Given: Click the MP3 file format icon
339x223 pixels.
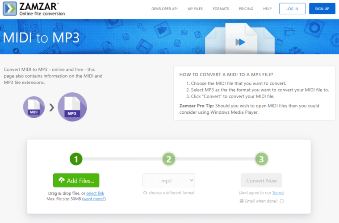Looking at the screenshot, I should pos(72,107).
